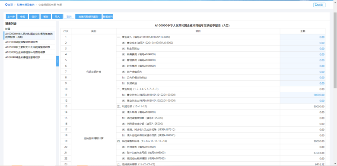Click row 13 利润总额 (10+11-12) text

pos(132,106)
